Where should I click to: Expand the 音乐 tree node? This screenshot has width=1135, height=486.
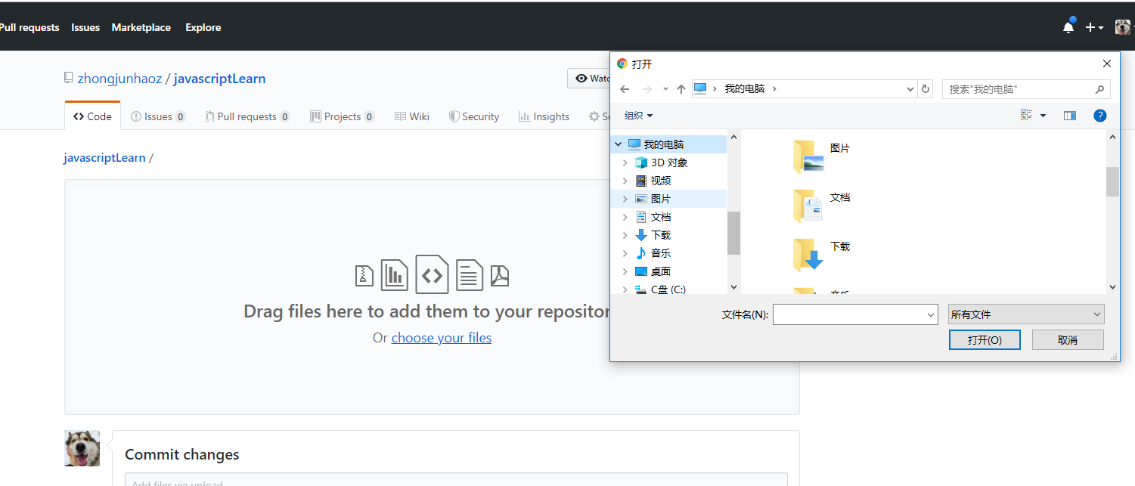[625, 253]
